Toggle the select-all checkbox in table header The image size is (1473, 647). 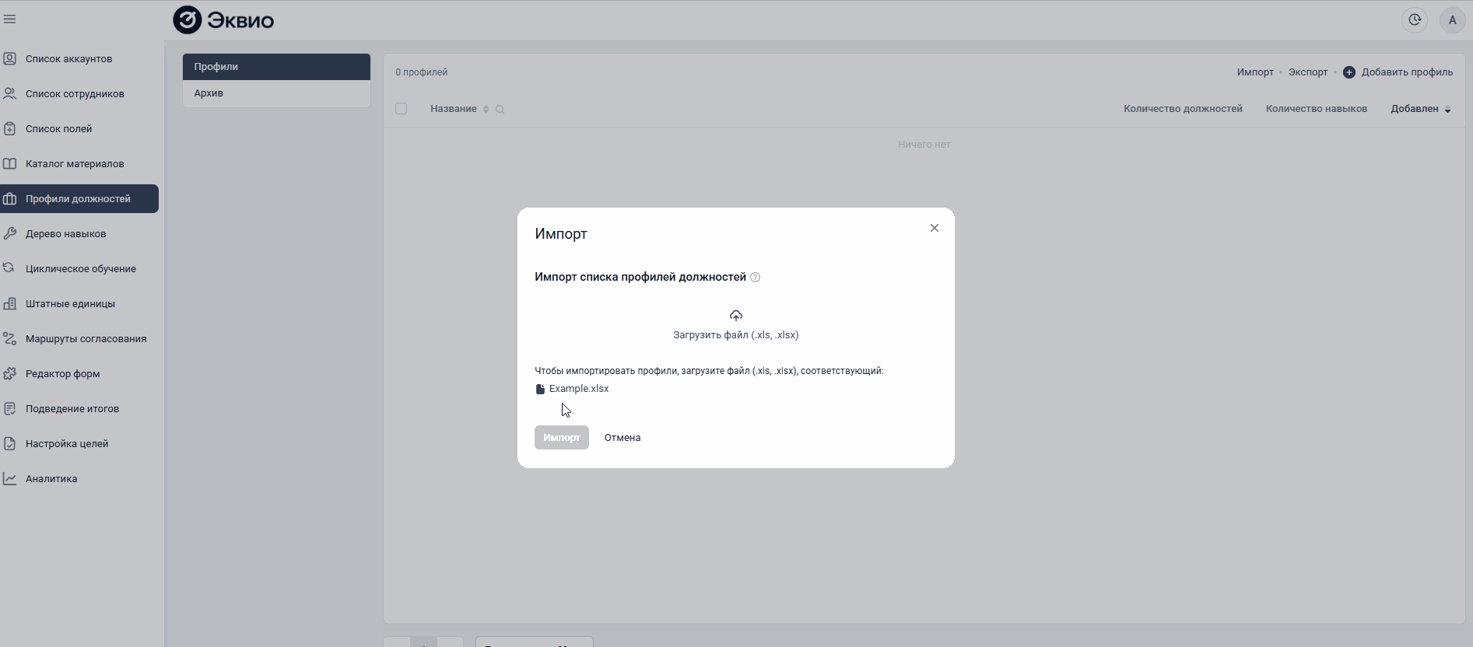(402, 109)
